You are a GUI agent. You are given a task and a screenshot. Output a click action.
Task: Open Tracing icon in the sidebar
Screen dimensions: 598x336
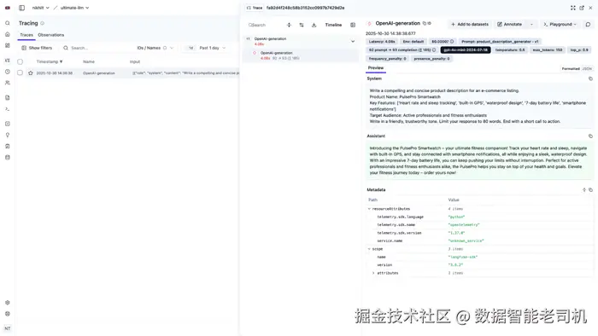pyautogui.click(x=7, y=61)
